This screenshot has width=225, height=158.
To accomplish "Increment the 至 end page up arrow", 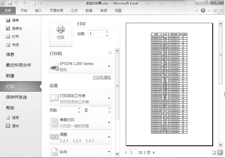I will pyautogui.click(x=110, y=108).
